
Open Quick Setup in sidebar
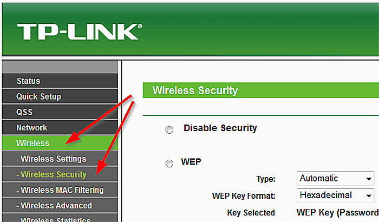point(60,96)
